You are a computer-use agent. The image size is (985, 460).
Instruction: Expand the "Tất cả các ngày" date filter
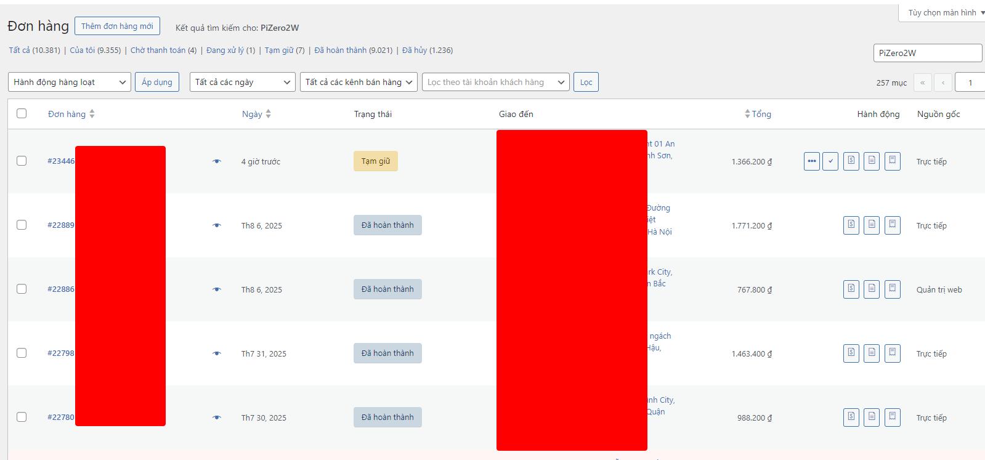click(242, 82)
